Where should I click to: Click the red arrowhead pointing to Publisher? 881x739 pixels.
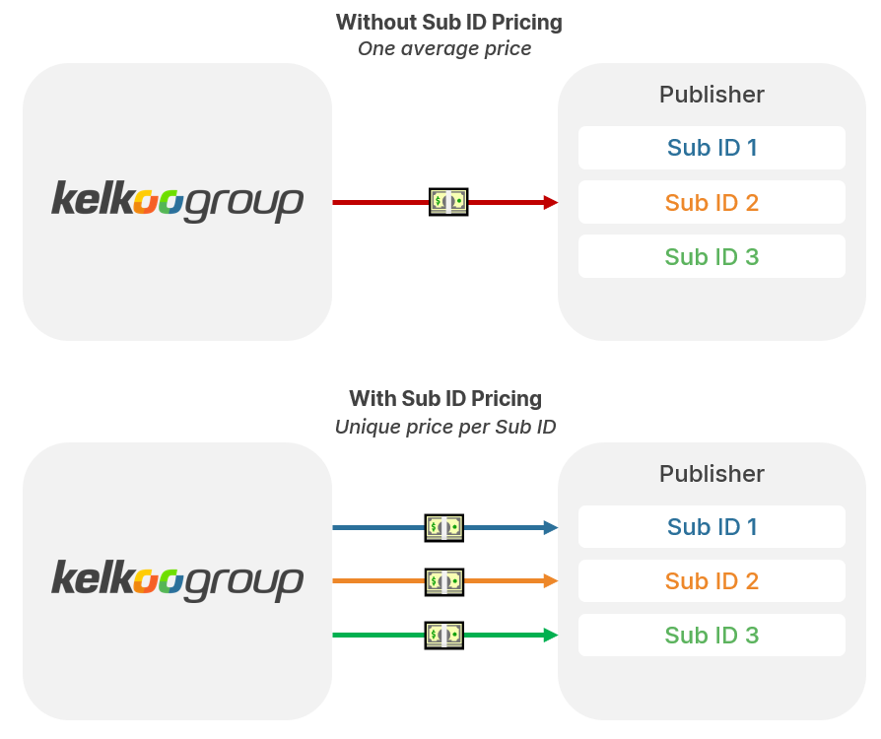(x=550, y=202)
